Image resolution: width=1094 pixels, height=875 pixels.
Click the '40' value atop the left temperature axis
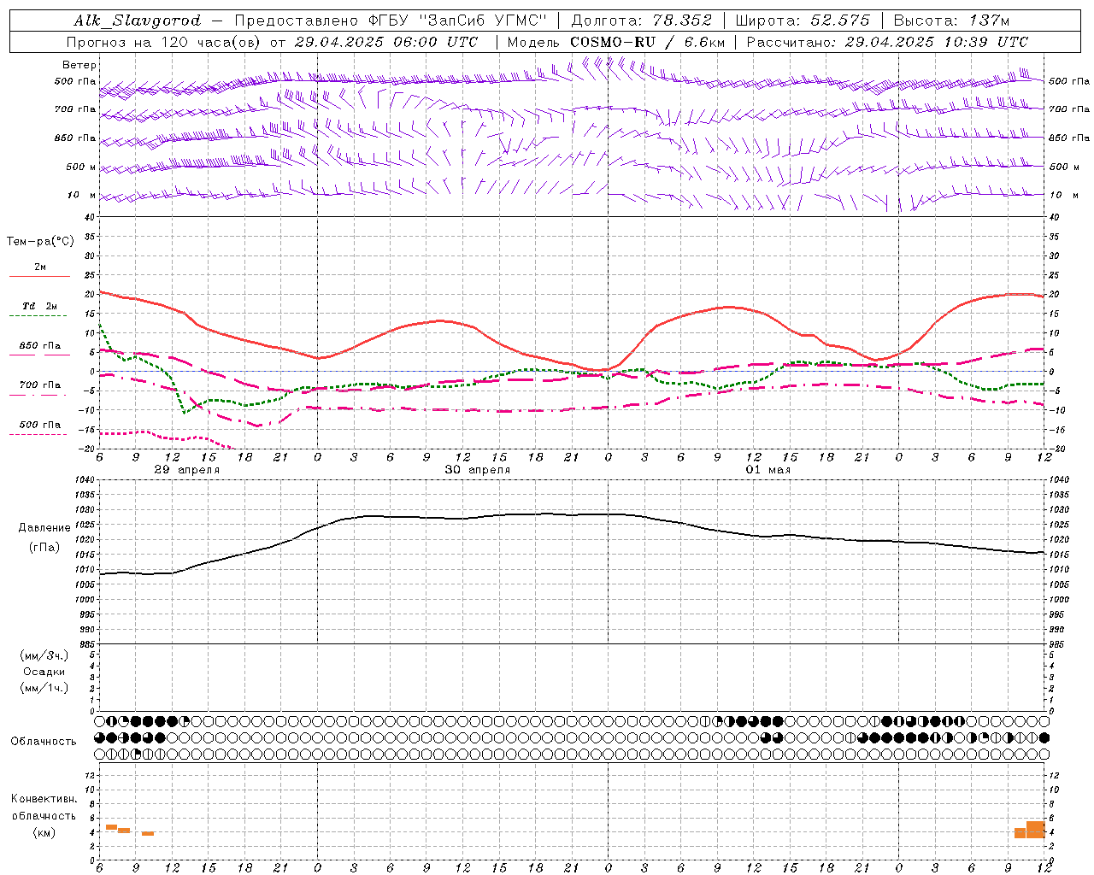pyautogui.click(x=90, y=218)
